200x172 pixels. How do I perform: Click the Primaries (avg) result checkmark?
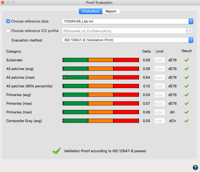186,95
